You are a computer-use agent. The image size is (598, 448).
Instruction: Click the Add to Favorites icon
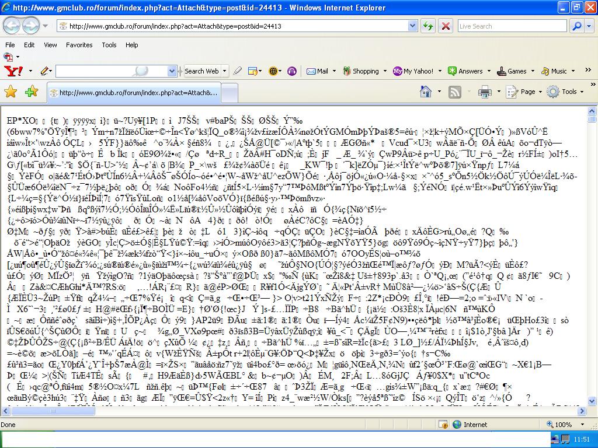(x=31, y=92)
